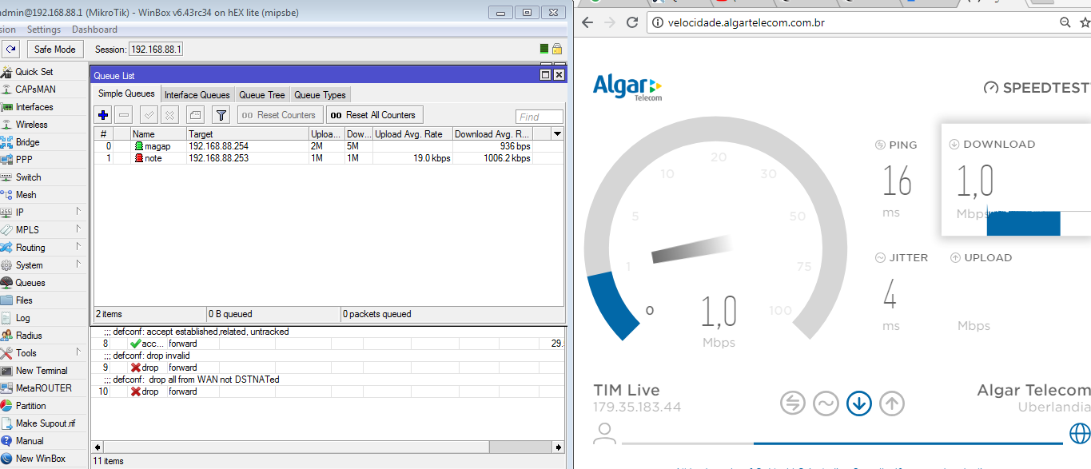Click the Redo arrow icon beside Safe Mode
This screenshot has width=1091, height=469.
tap(10, 50)
